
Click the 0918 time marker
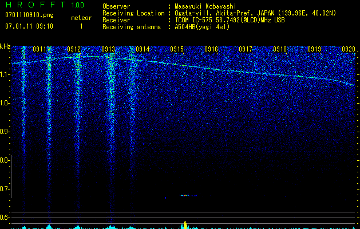pyautogui.click(x=280, y=49)
